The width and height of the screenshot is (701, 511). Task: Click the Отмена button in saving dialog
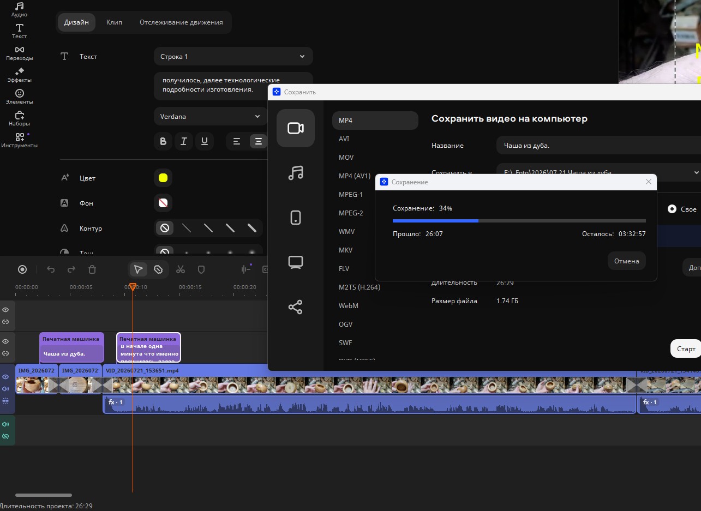[626, 261]
